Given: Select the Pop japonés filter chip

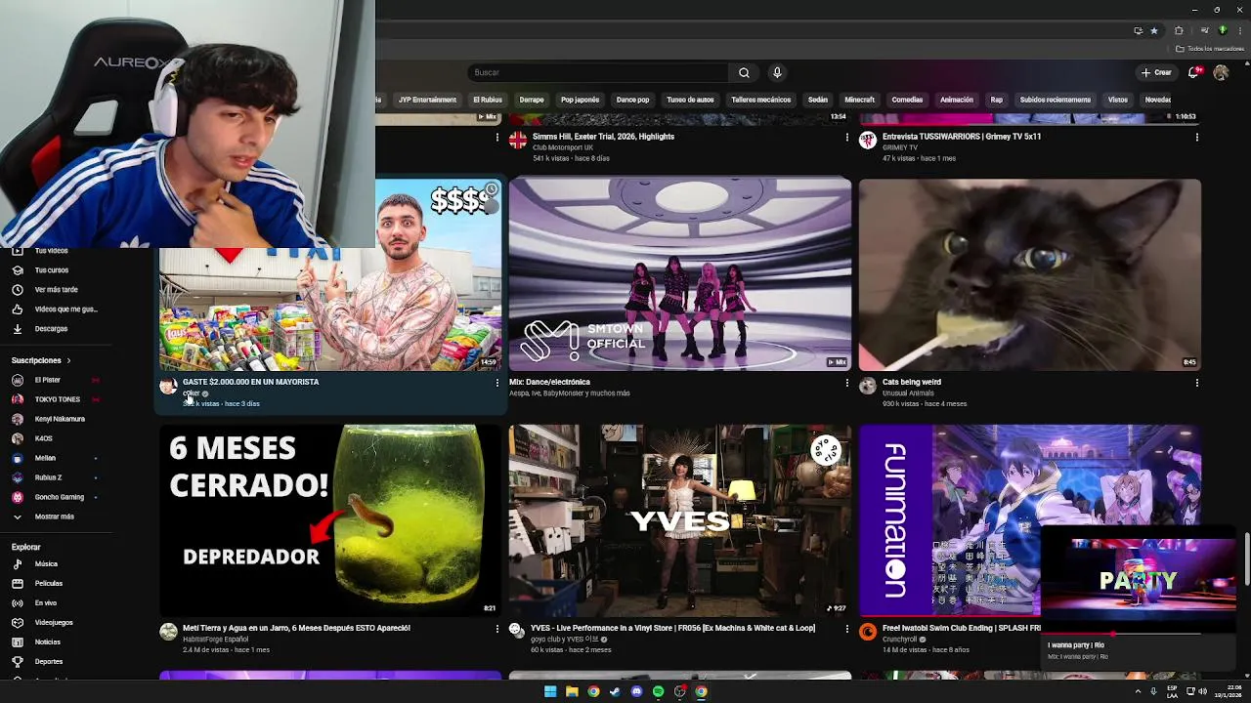Looking at the screenshot, I should (x=580, y=100).
